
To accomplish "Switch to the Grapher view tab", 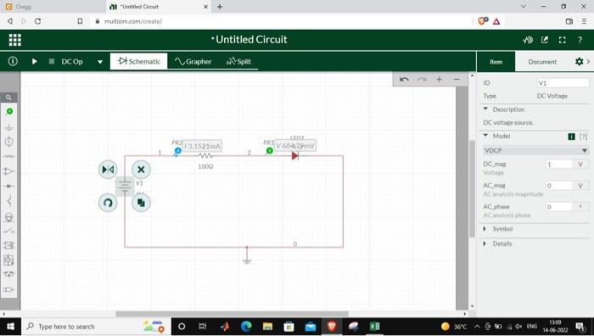I will click(x=193, y=61).
